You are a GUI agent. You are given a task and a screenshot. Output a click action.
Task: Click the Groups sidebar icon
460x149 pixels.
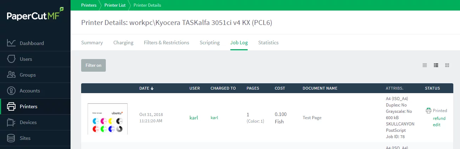click(x=11, y=74)
